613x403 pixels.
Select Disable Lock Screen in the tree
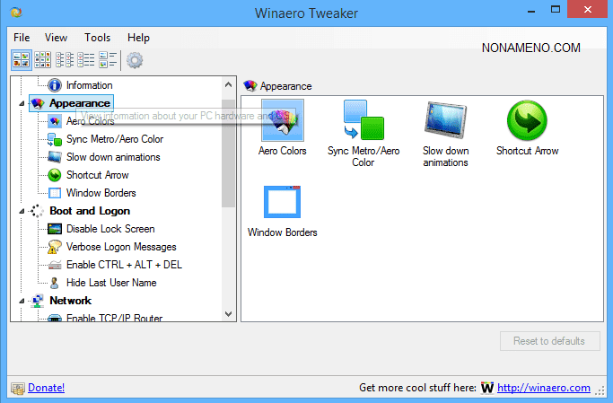coord(109,229)
